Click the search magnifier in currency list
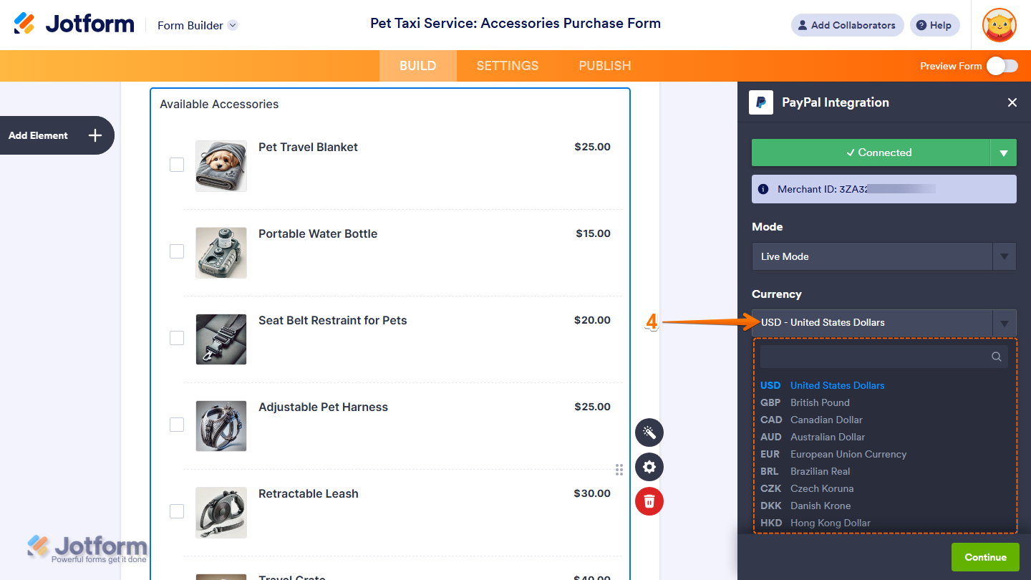The width and height of the screenshot is (1031, 580). (996, 357)
